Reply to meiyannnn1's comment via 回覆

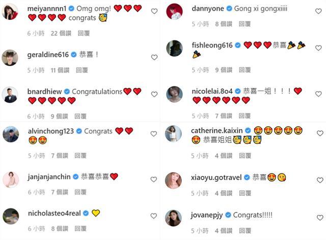coord(84,33)
